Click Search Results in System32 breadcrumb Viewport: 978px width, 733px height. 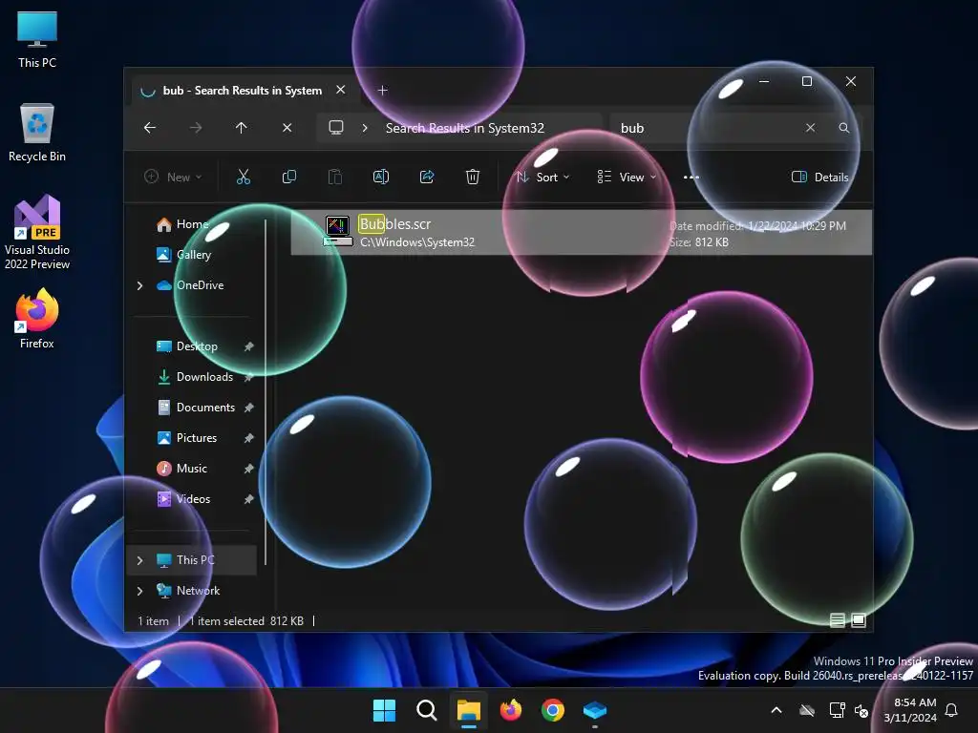[465, 128]
